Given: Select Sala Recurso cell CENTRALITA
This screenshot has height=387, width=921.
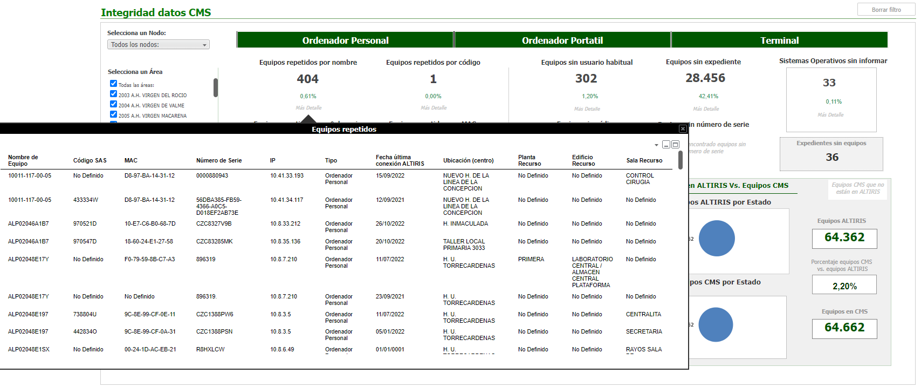Looking at the screenshot, I should pos(644,315).
